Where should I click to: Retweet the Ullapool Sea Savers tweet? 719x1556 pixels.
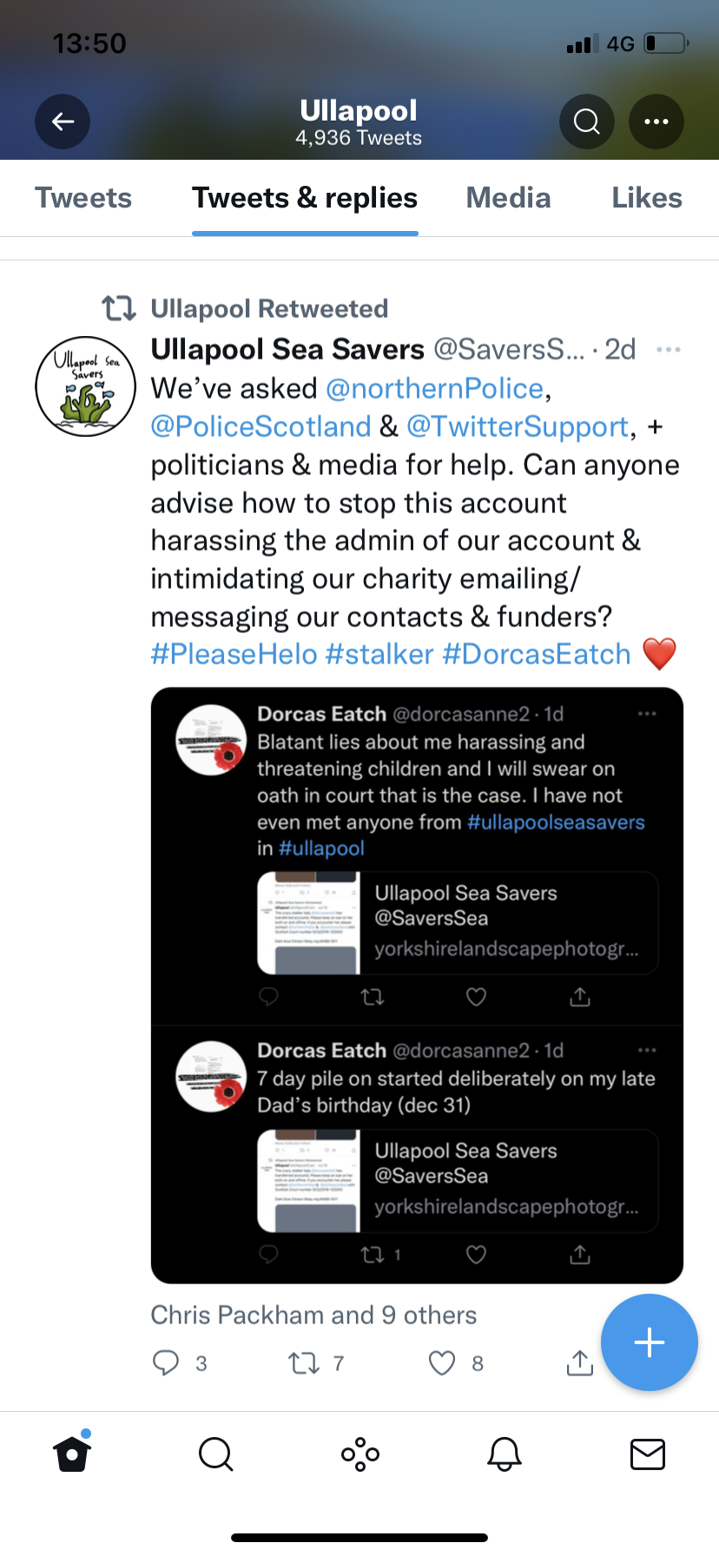[x=304, y=1362]
